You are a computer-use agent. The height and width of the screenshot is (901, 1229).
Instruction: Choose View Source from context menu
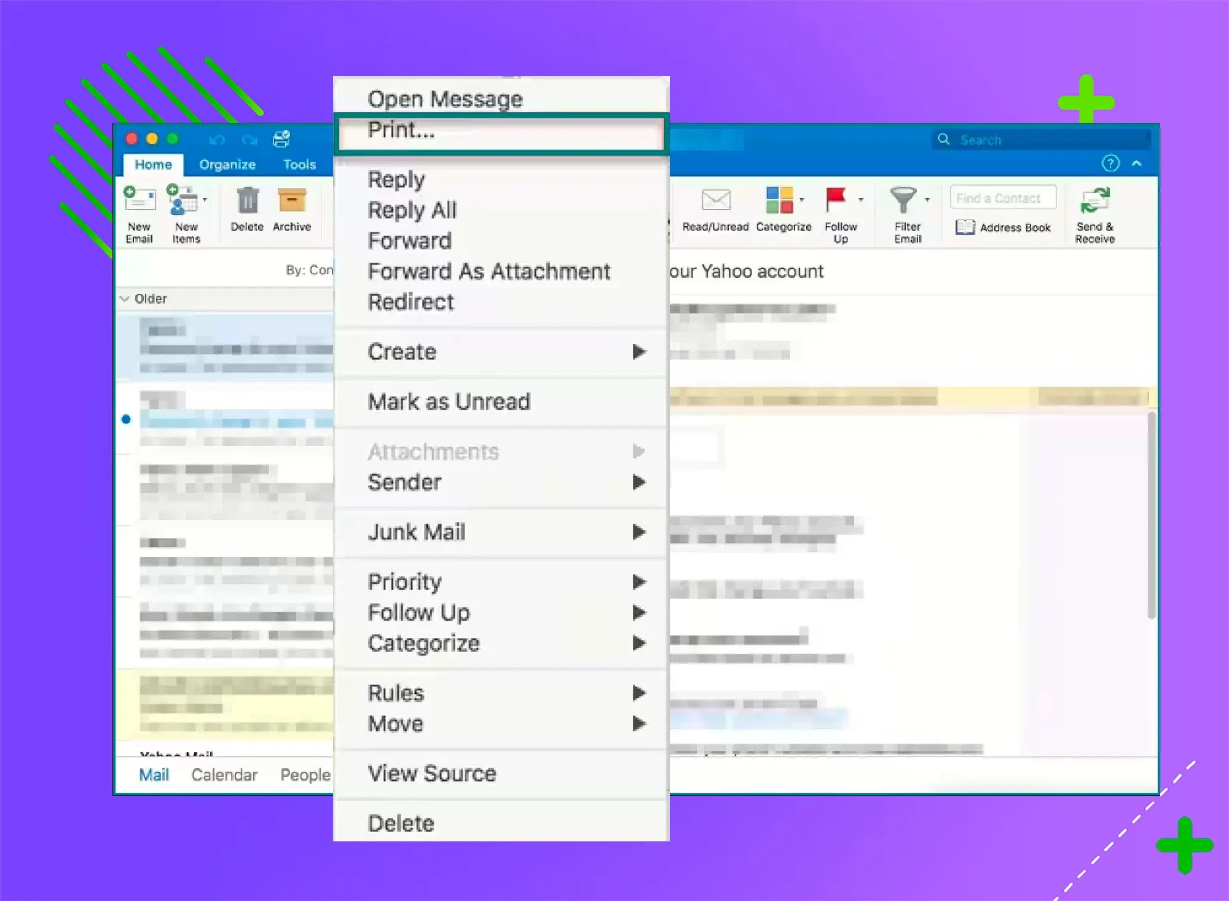[501, 774]
